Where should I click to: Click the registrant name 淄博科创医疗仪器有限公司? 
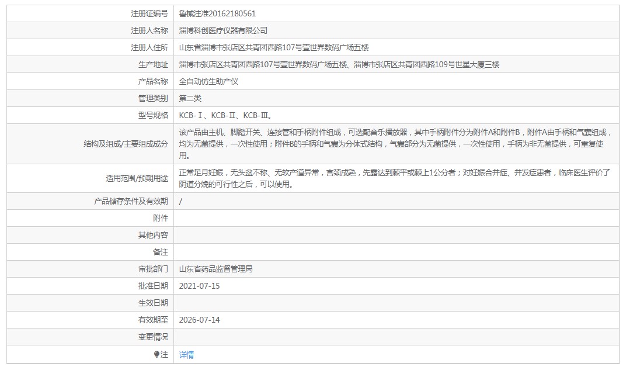223,30
